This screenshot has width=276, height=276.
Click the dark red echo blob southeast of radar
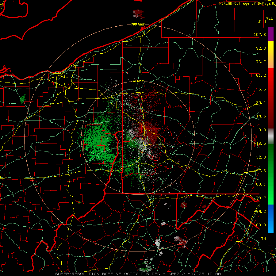(x=184, y=205)
